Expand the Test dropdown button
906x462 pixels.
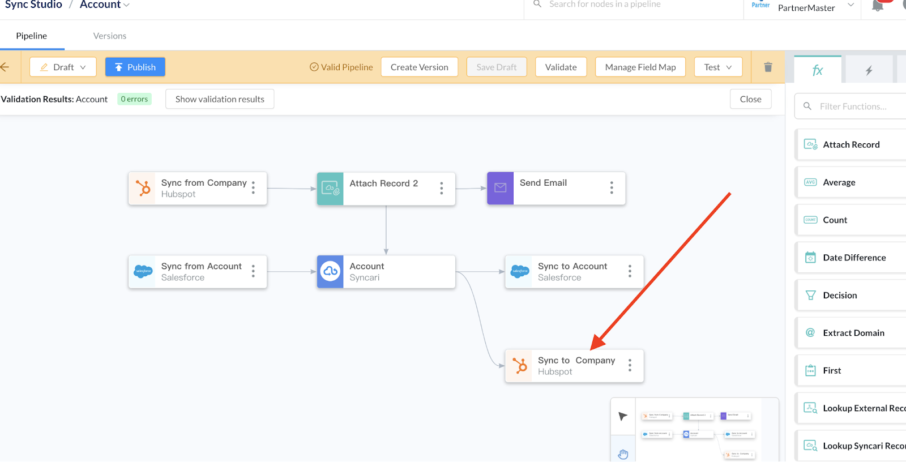coord(718,67)
